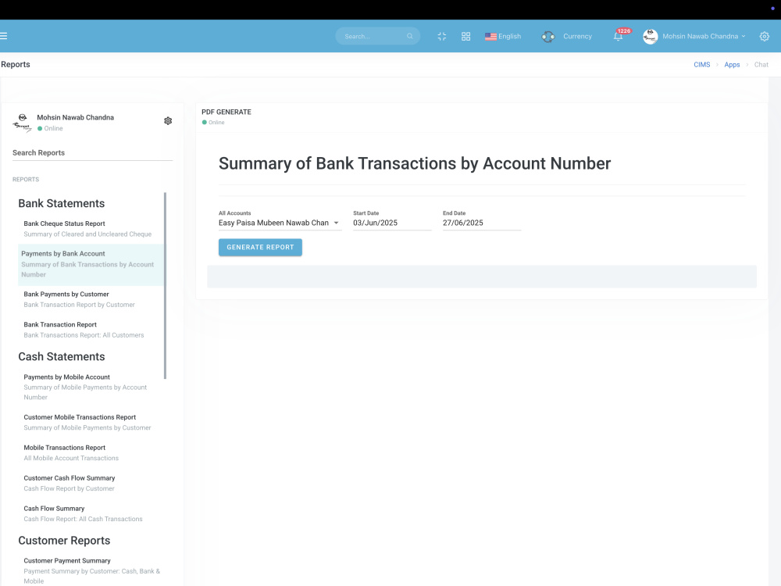The height and width of the screenshot is (586, 781).
Task: Open Customer Payment Summary report
Action: tap(91, 570)
